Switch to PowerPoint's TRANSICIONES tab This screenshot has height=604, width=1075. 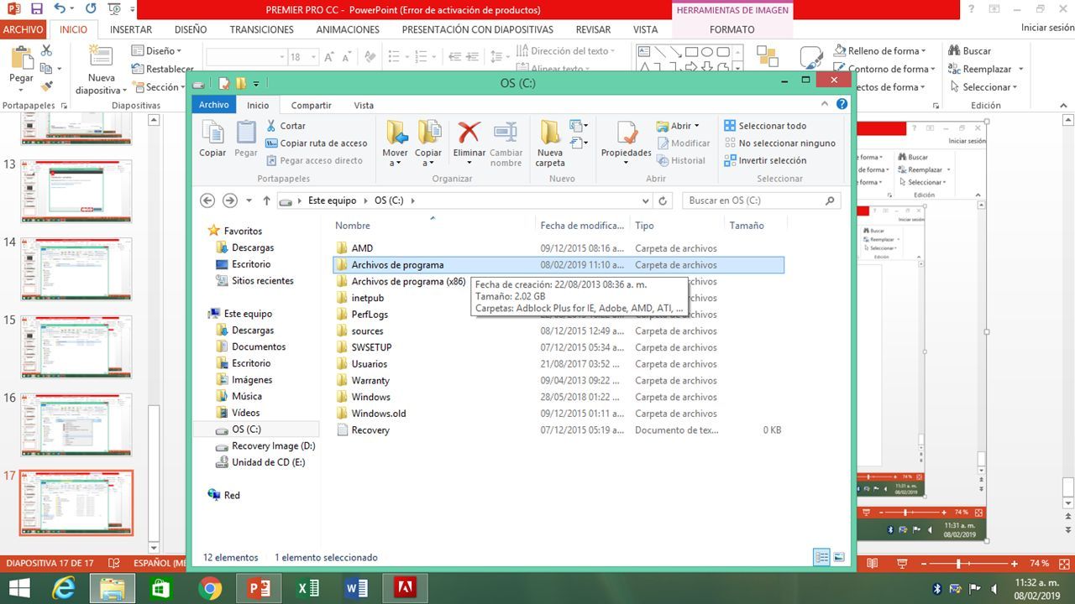(262, 29)
